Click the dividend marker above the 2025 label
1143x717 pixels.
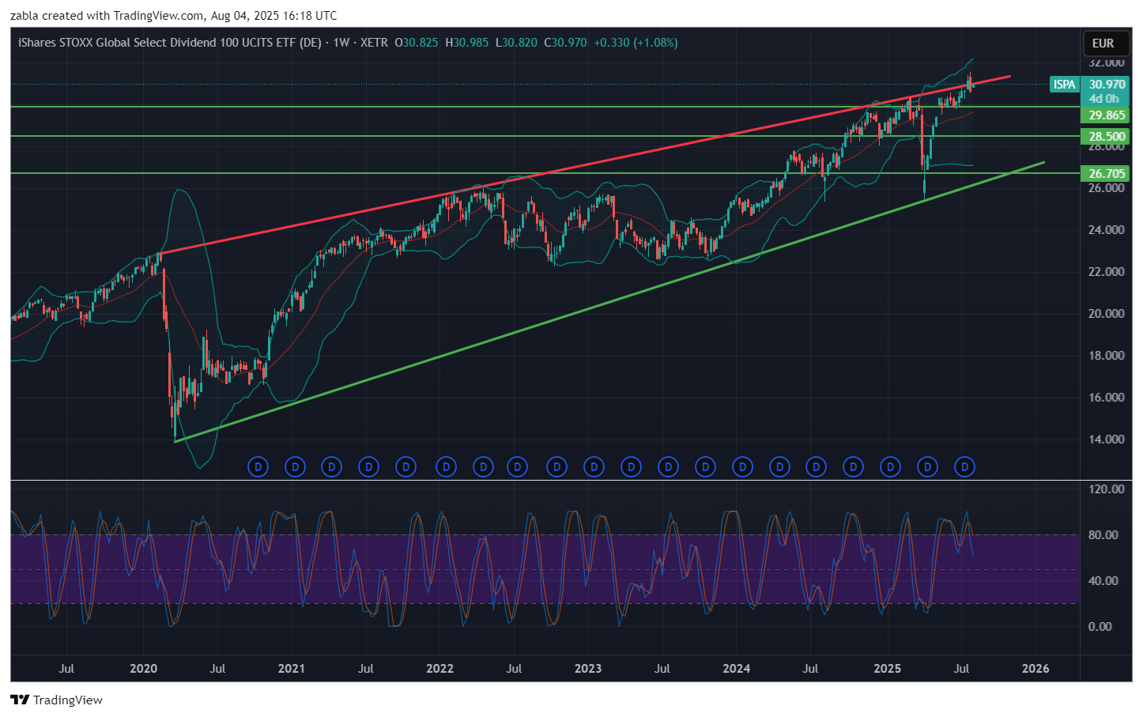coord(890,467)
